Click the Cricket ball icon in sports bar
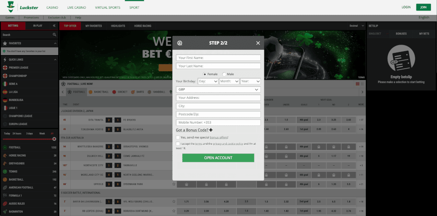Image resolution: width=437 pixels, height=216 pixels. [114, 92]
